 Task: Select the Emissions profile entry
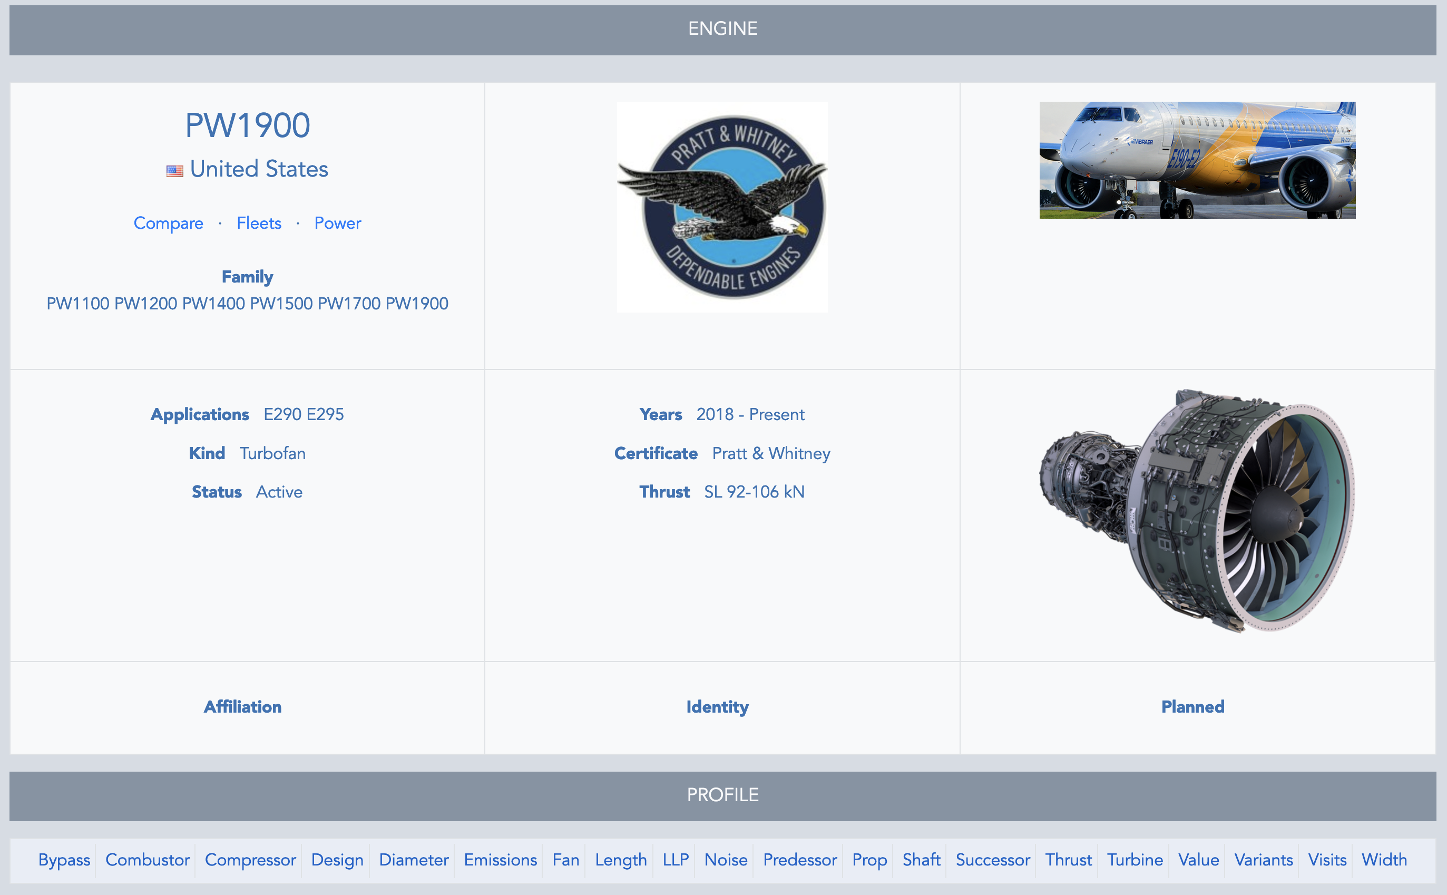click(500, 860)
